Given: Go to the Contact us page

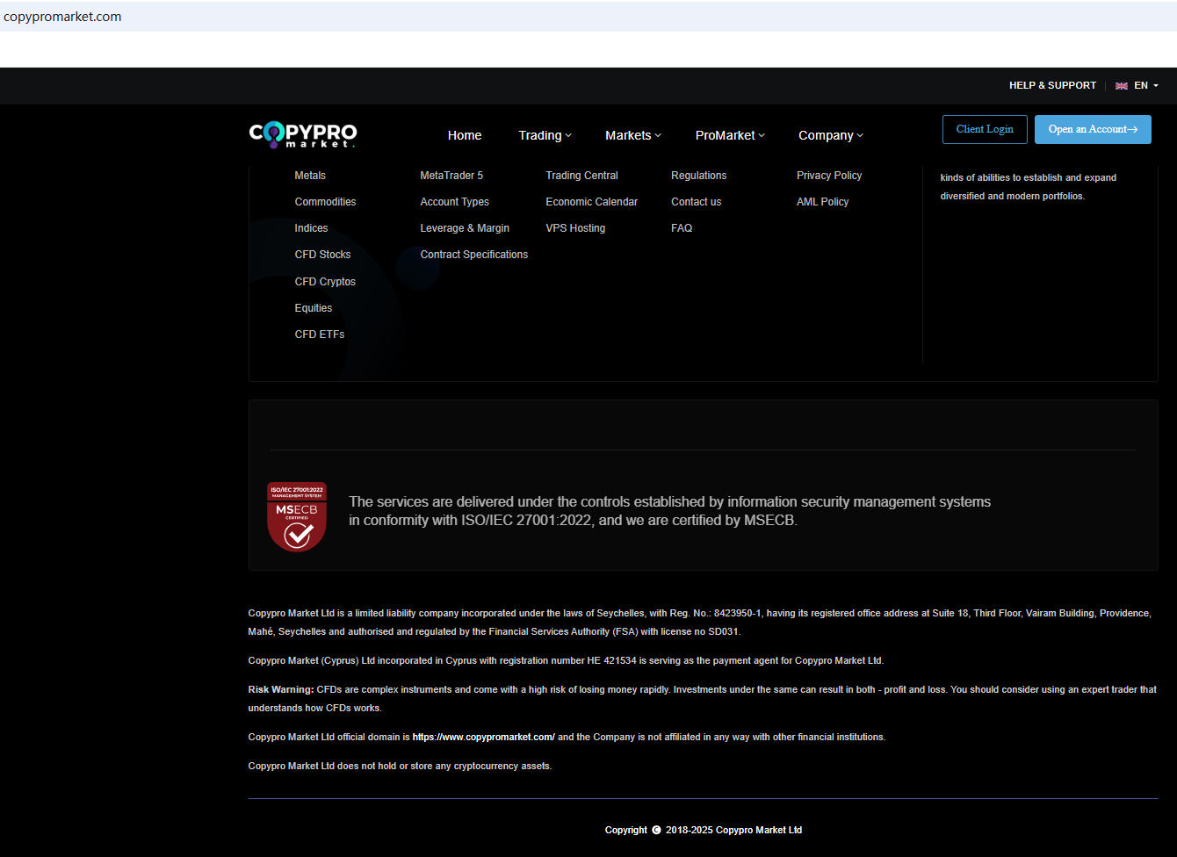Looking at the screenshot, I should click(x=696, y=202).
